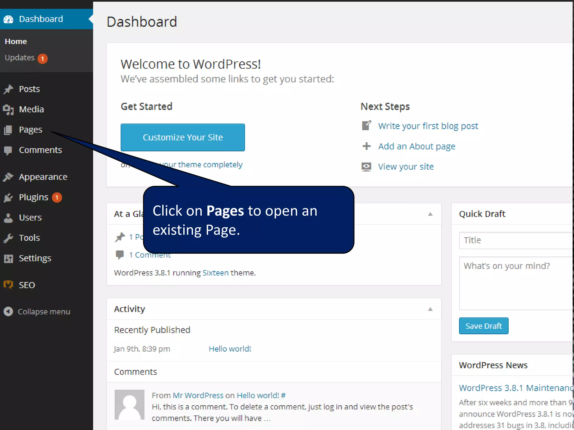Open the Updates submenu item
Image resolution: width=574 pixels, height=430 pixels.
(x=20, y=58)
